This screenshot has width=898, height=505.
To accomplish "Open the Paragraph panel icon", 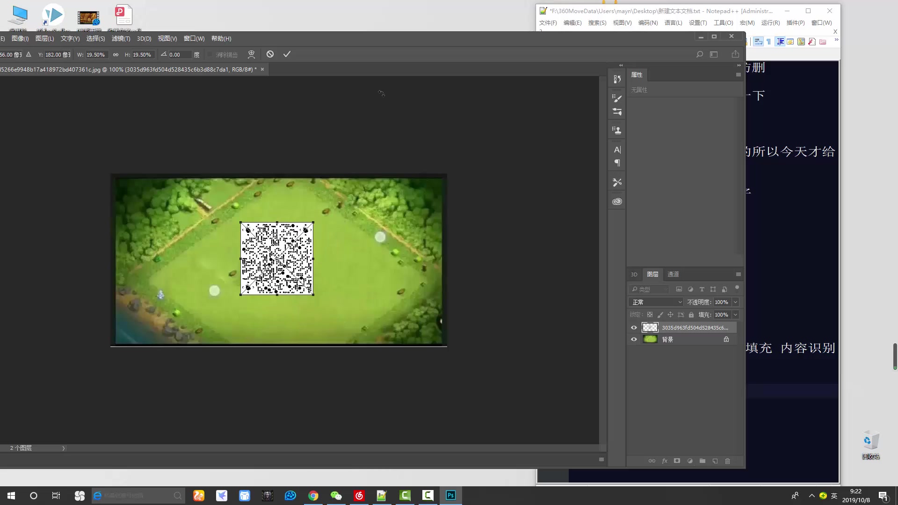I will (617, 163).
